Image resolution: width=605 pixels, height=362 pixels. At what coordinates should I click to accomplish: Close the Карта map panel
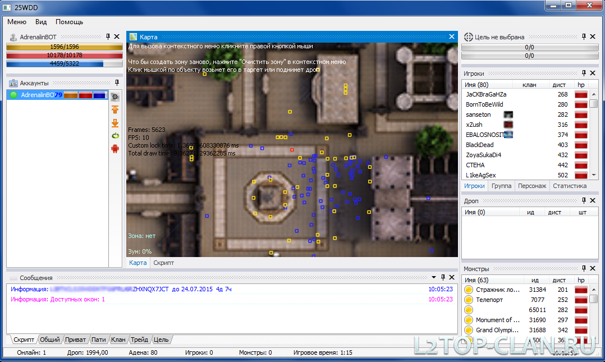(x=452, y=36)
